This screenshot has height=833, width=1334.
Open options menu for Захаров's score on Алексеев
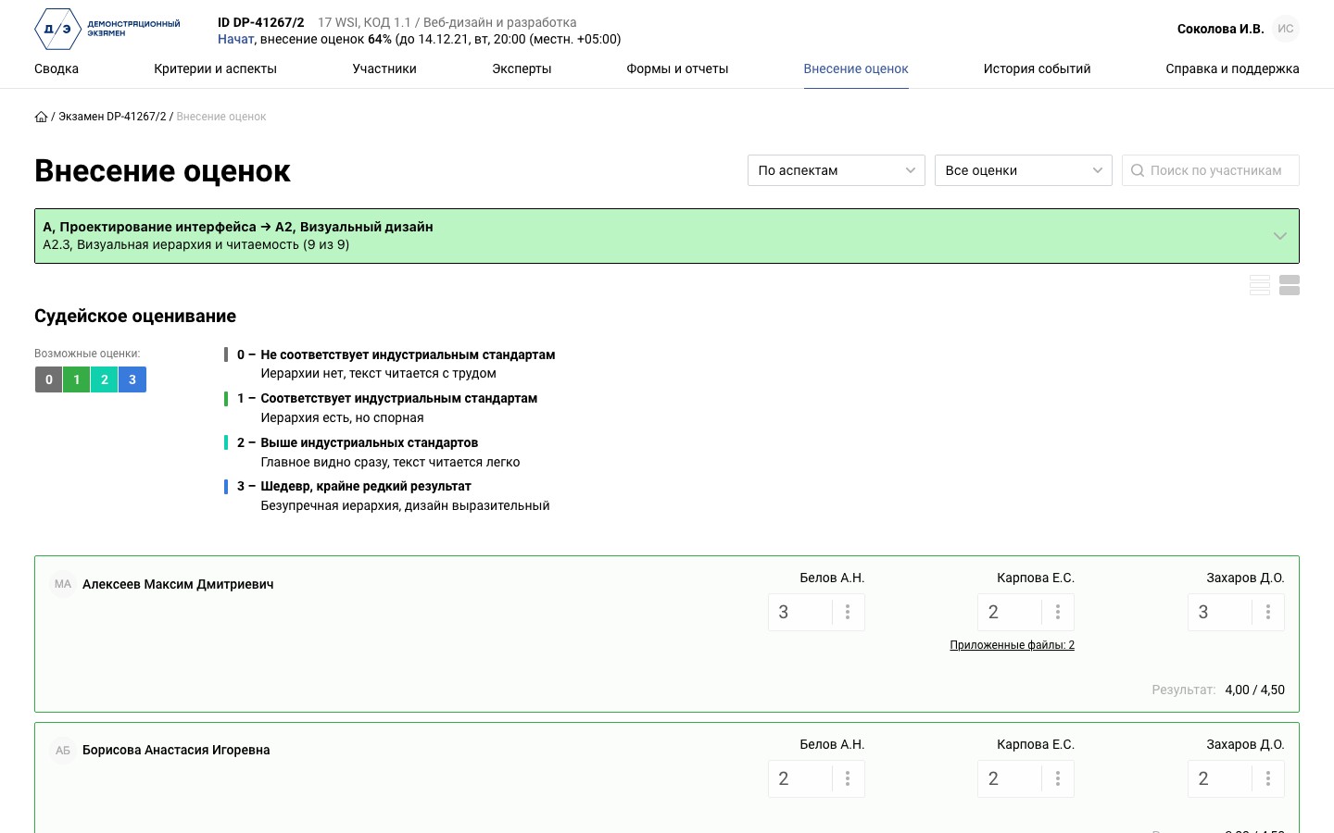(1268, 612)
